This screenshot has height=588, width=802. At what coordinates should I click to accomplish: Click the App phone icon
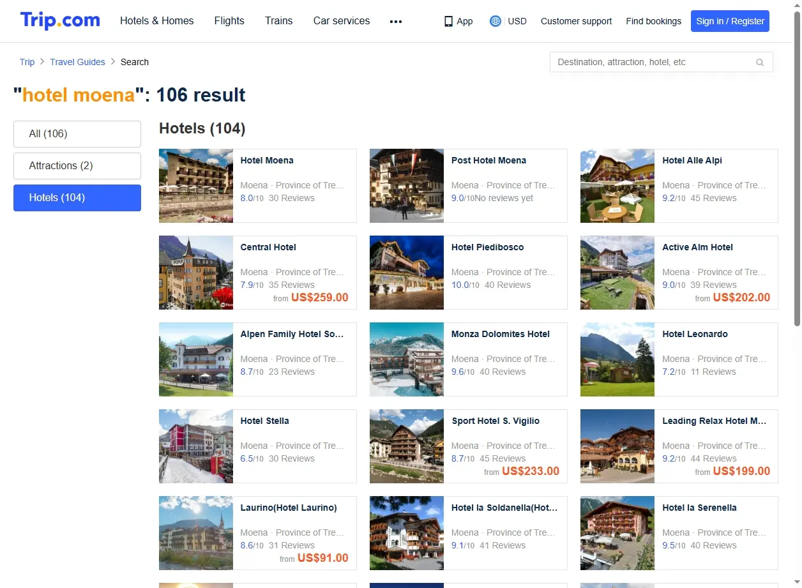[448, 21]
